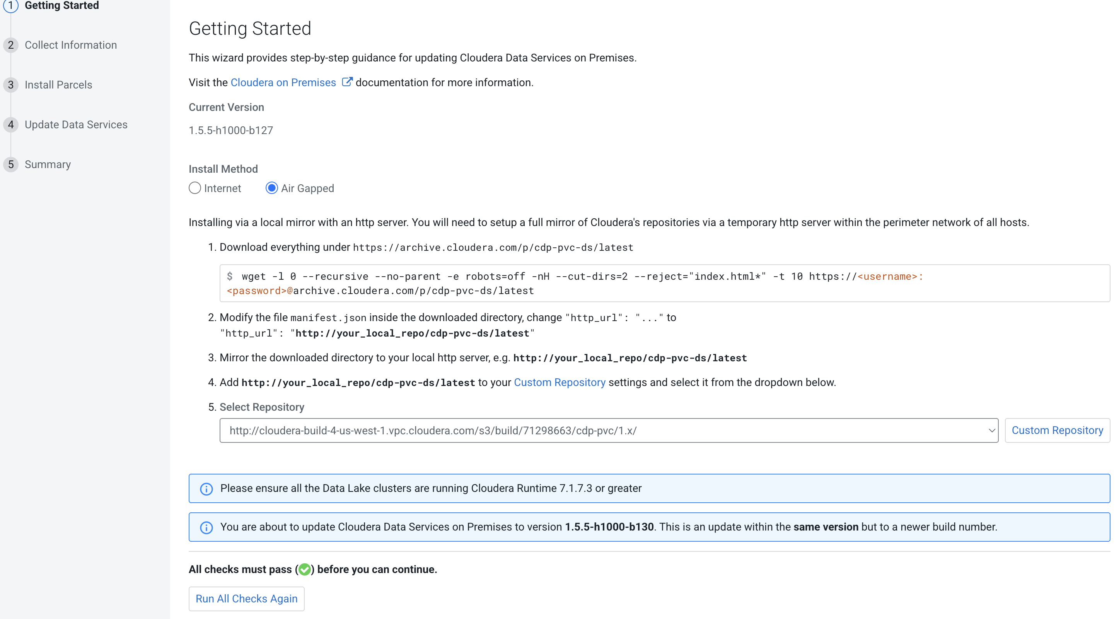Click the info icon in the version update notice
Viewport: 1119px width, 619px height.
(x=206, y=527)
